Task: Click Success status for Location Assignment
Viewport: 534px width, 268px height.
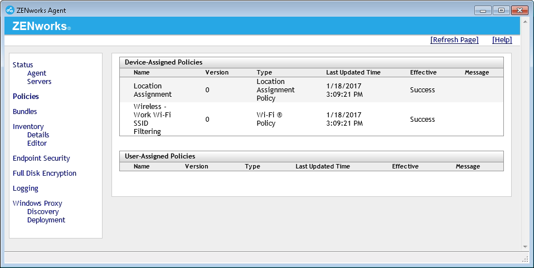Action: point(423,90)
